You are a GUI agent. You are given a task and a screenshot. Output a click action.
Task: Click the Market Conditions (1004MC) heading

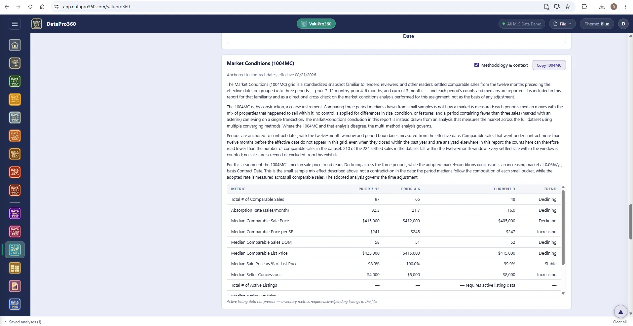point(260,63)
